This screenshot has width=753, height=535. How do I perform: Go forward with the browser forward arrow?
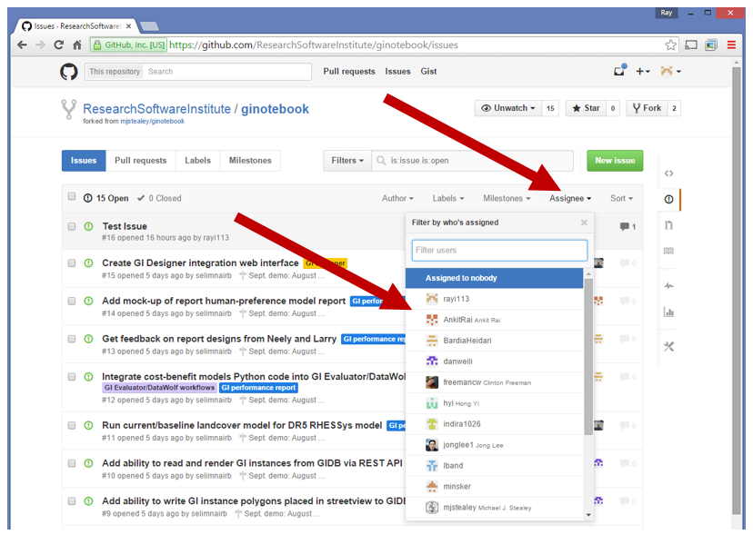(x=40, y=45)
